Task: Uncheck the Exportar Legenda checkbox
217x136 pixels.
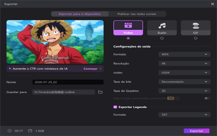Action: tap(115, 107)
